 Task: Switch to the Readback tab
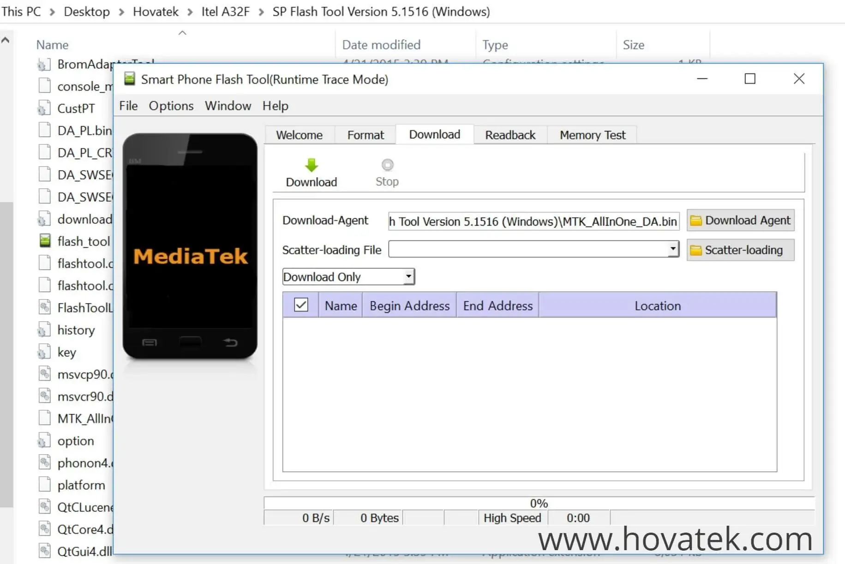[510, 135]
